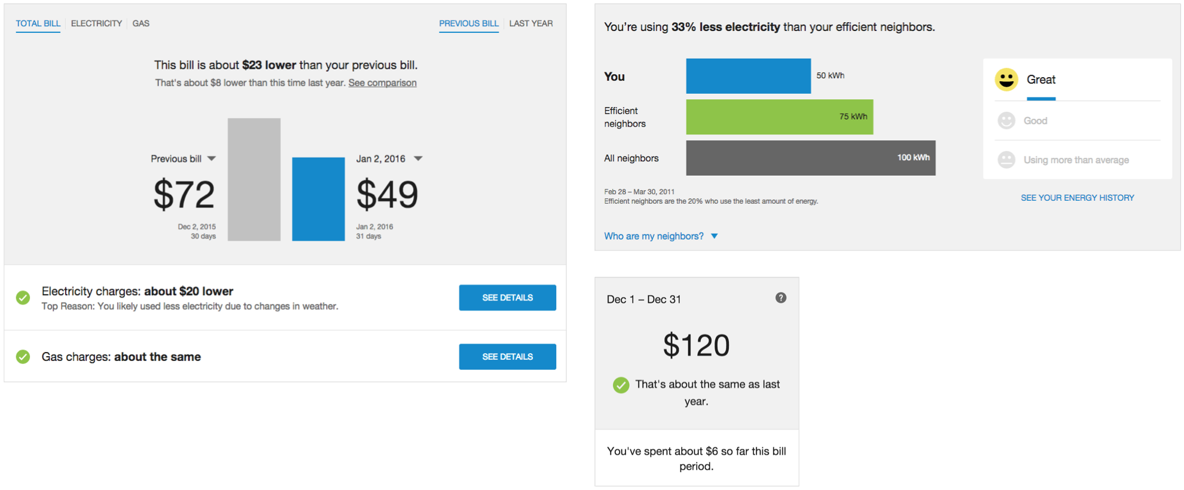
Task: Open the Previous bill dropdown arrow
Action: (212, 159)
